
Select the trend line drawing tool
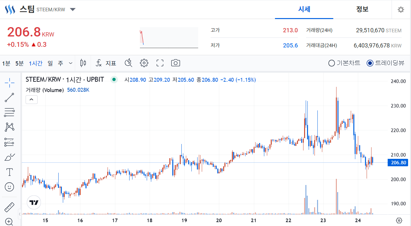(x=9, y=98)
